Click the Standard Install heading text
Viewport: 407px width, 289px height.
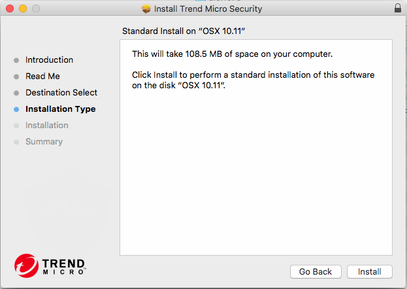point(187,31)
